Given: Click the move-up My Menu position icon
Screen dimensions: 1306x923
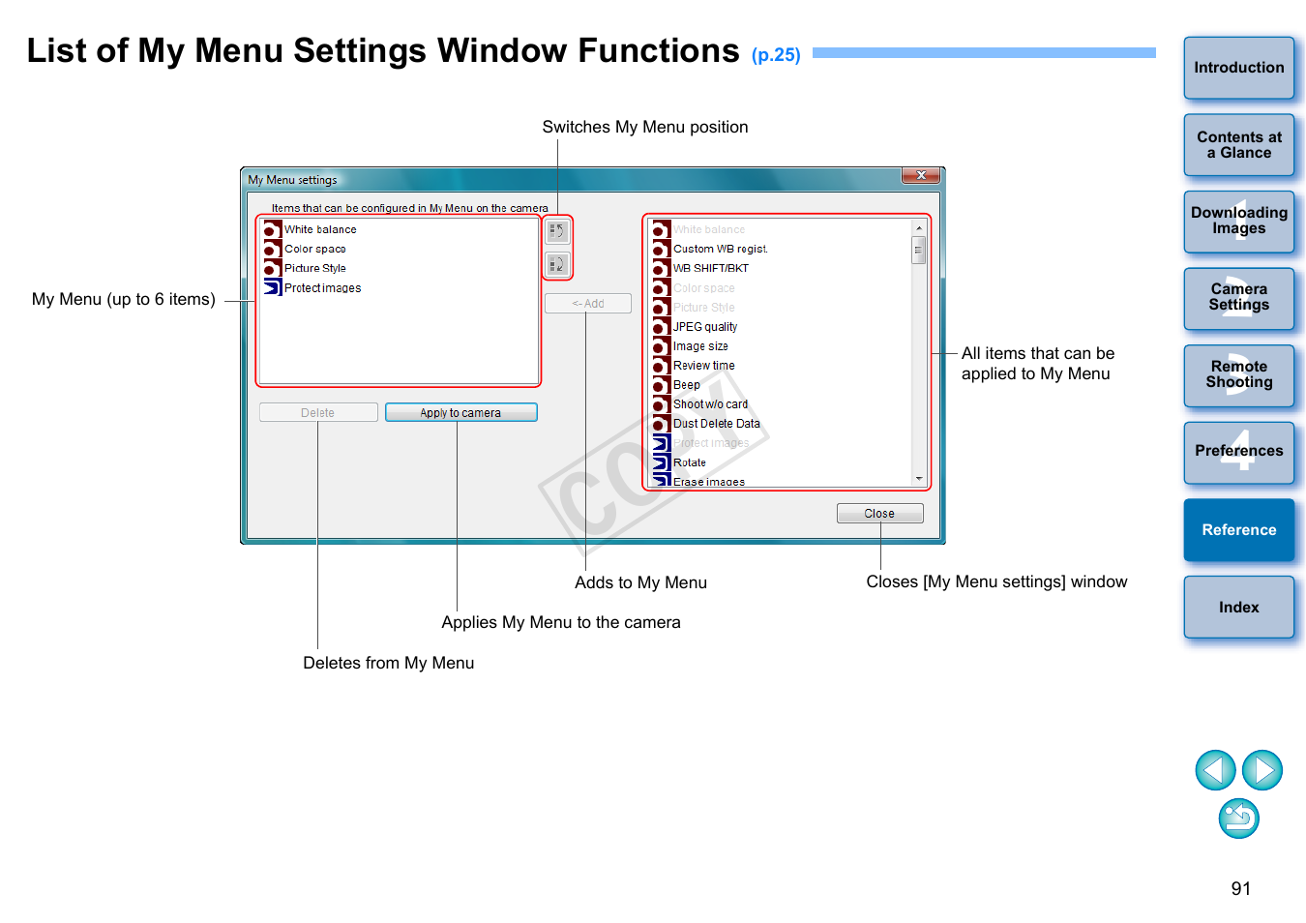Looking at the screenshot, I should tap(557, 231).
